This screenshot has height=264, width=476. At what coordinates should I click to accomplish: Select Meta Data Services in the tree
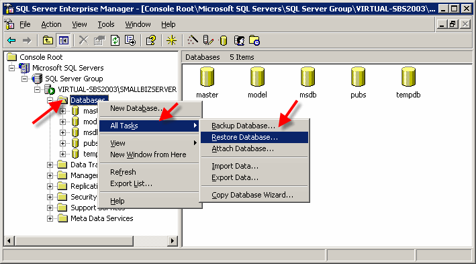(101, 218)
